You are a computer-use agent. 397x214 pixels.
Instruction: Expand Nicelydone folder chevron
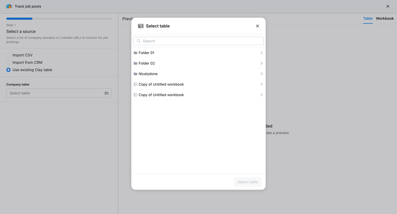262,74
